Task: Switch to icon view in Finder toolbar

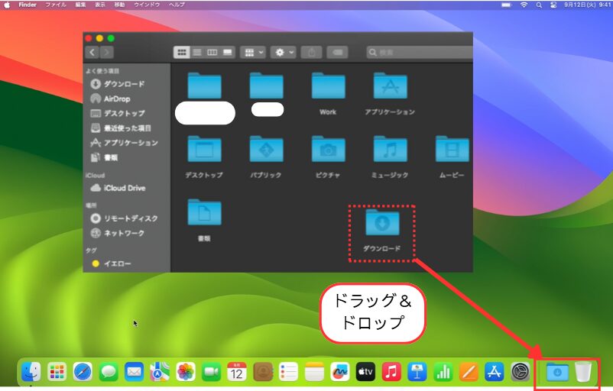Action: [x=182, y=52]
